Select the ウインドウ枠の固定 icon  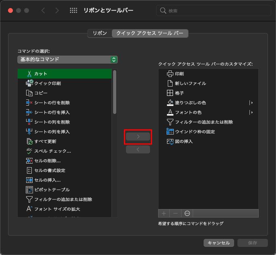click(170, 132)
